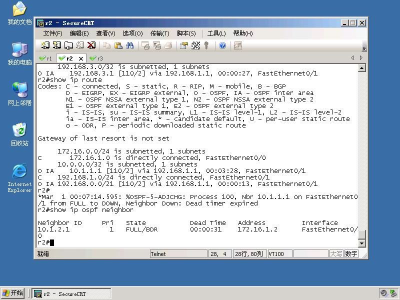Image resolution: width=400 pixels, height=300 pixels.
Task: Minimize the SecureCRT window
Action: pyautogui.click(x=344, y=23)
